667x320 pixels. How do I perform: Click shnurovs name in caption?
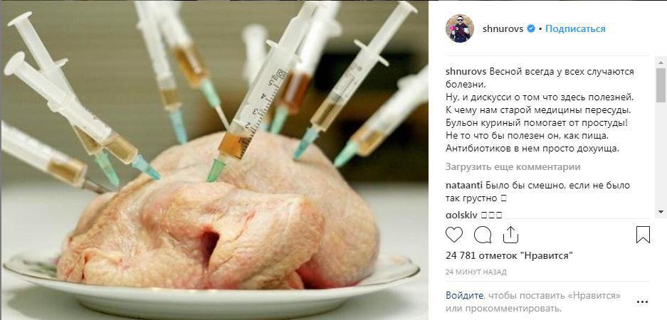(x=466, y=72)
